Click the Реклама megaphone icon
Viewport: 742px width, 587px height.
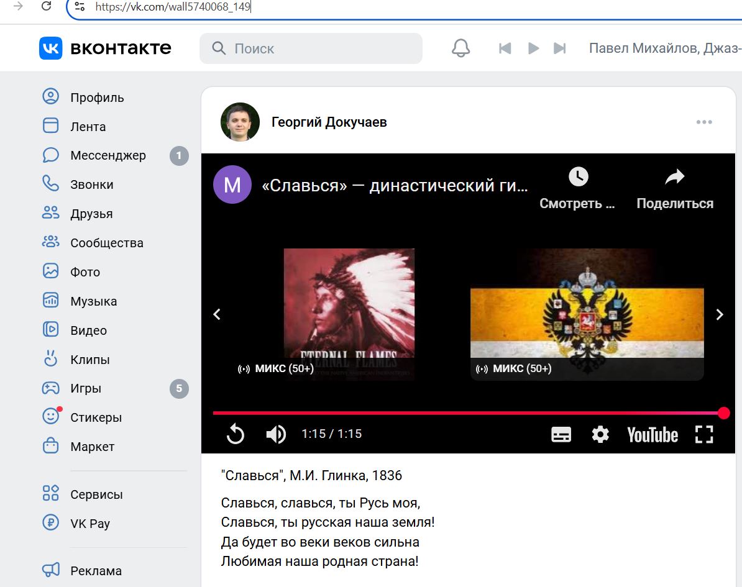click(x=50, y=570)
